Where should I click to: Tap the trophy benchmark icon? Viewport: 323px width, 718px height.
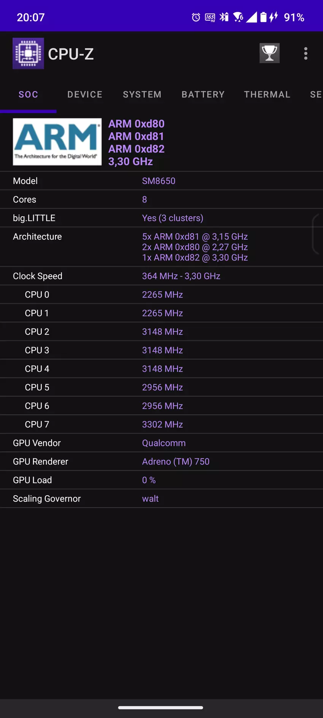269,53
